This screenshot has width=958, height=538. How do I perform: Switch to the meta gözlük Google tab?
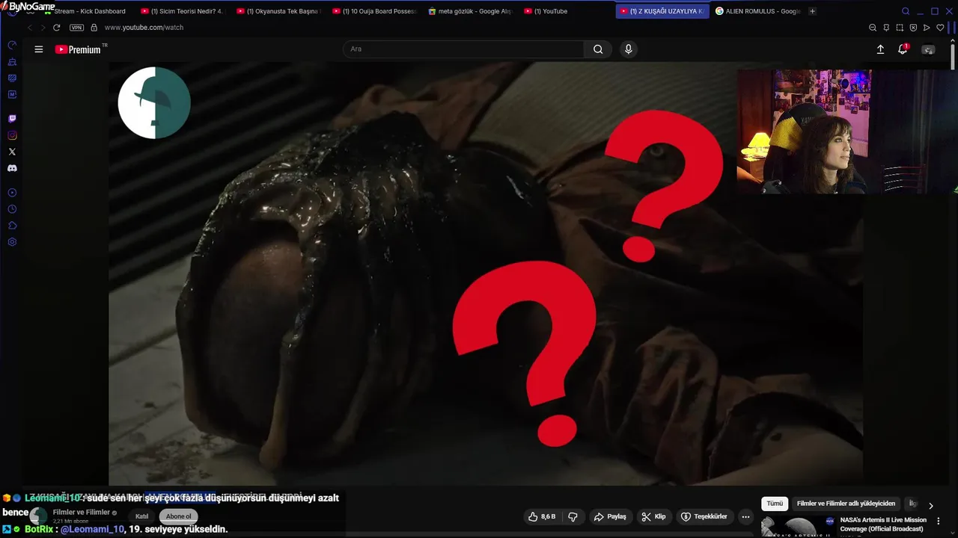tap(469, 11)
